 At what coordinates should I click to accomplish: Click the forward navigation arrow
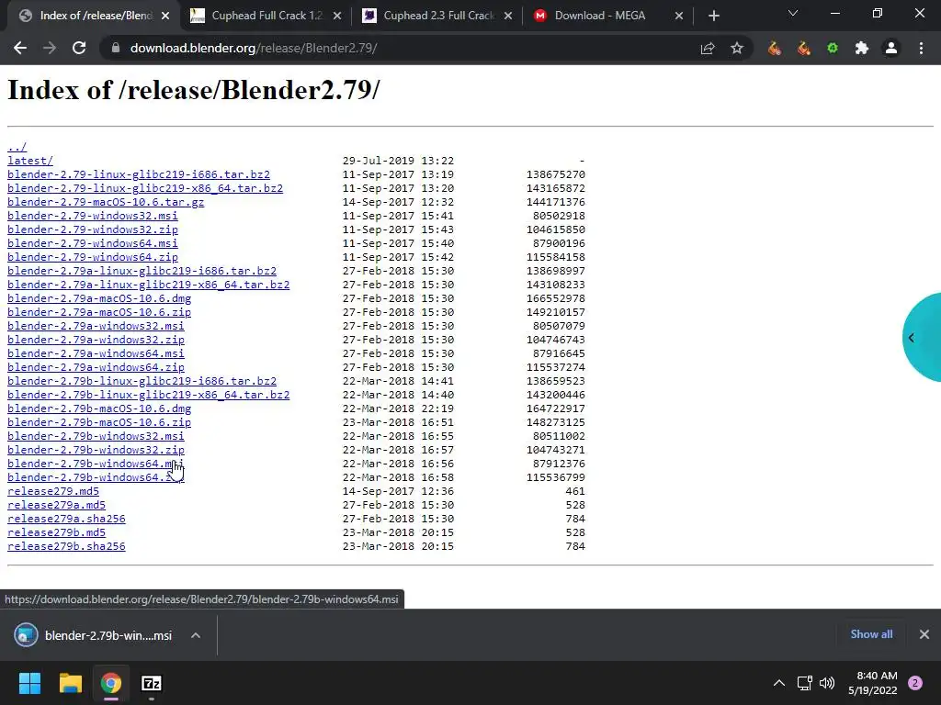point(50,48)
